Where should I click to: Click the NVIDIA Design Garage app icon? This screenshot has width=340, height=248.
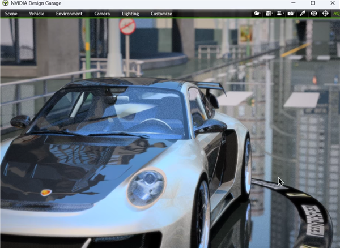(5, 3)
